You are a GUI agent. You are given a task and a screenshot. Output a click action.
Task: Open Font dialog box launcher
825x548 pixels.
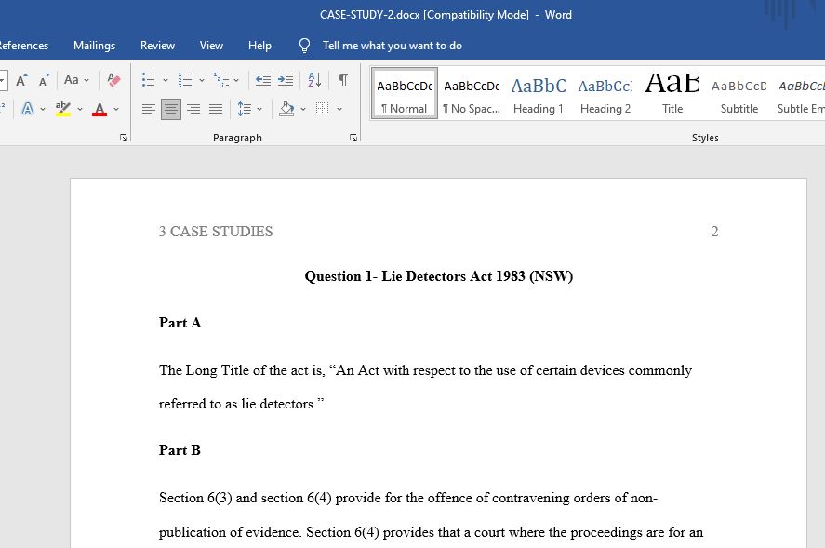(x=124, y=138)
